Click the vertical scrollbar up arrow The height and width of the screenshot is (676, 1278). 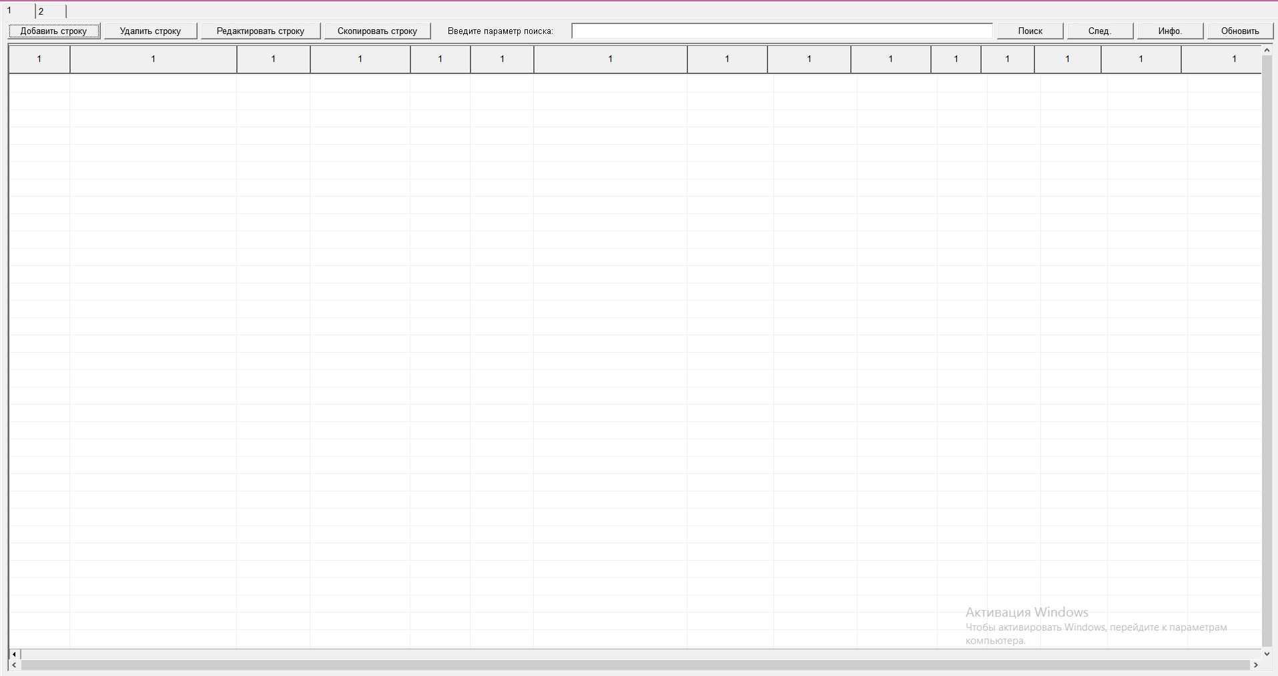(1267, 51)
